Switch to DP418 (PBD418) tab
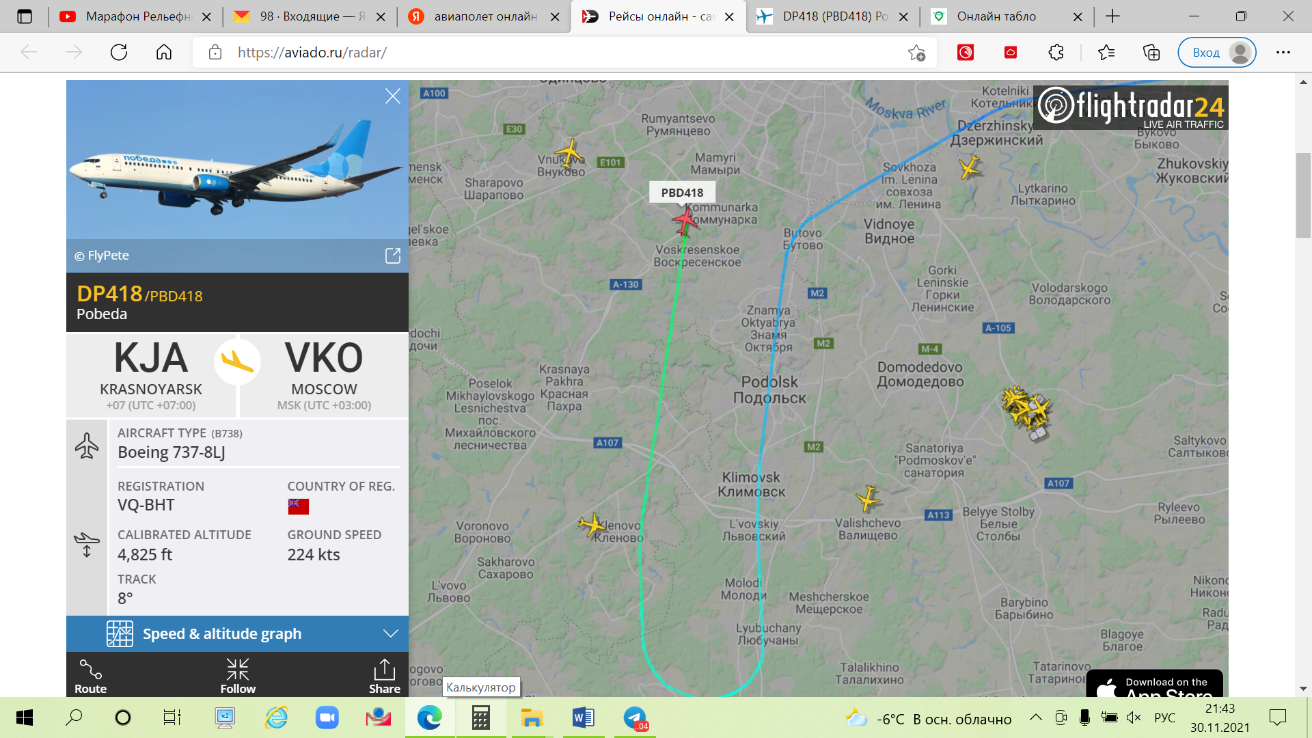This screenshot has width=1312, height=738. coord(832,16)
